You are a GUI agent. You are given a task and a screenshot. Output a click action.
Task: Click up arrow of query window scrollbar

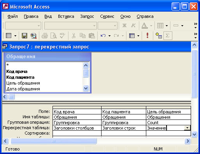point(194,45)
